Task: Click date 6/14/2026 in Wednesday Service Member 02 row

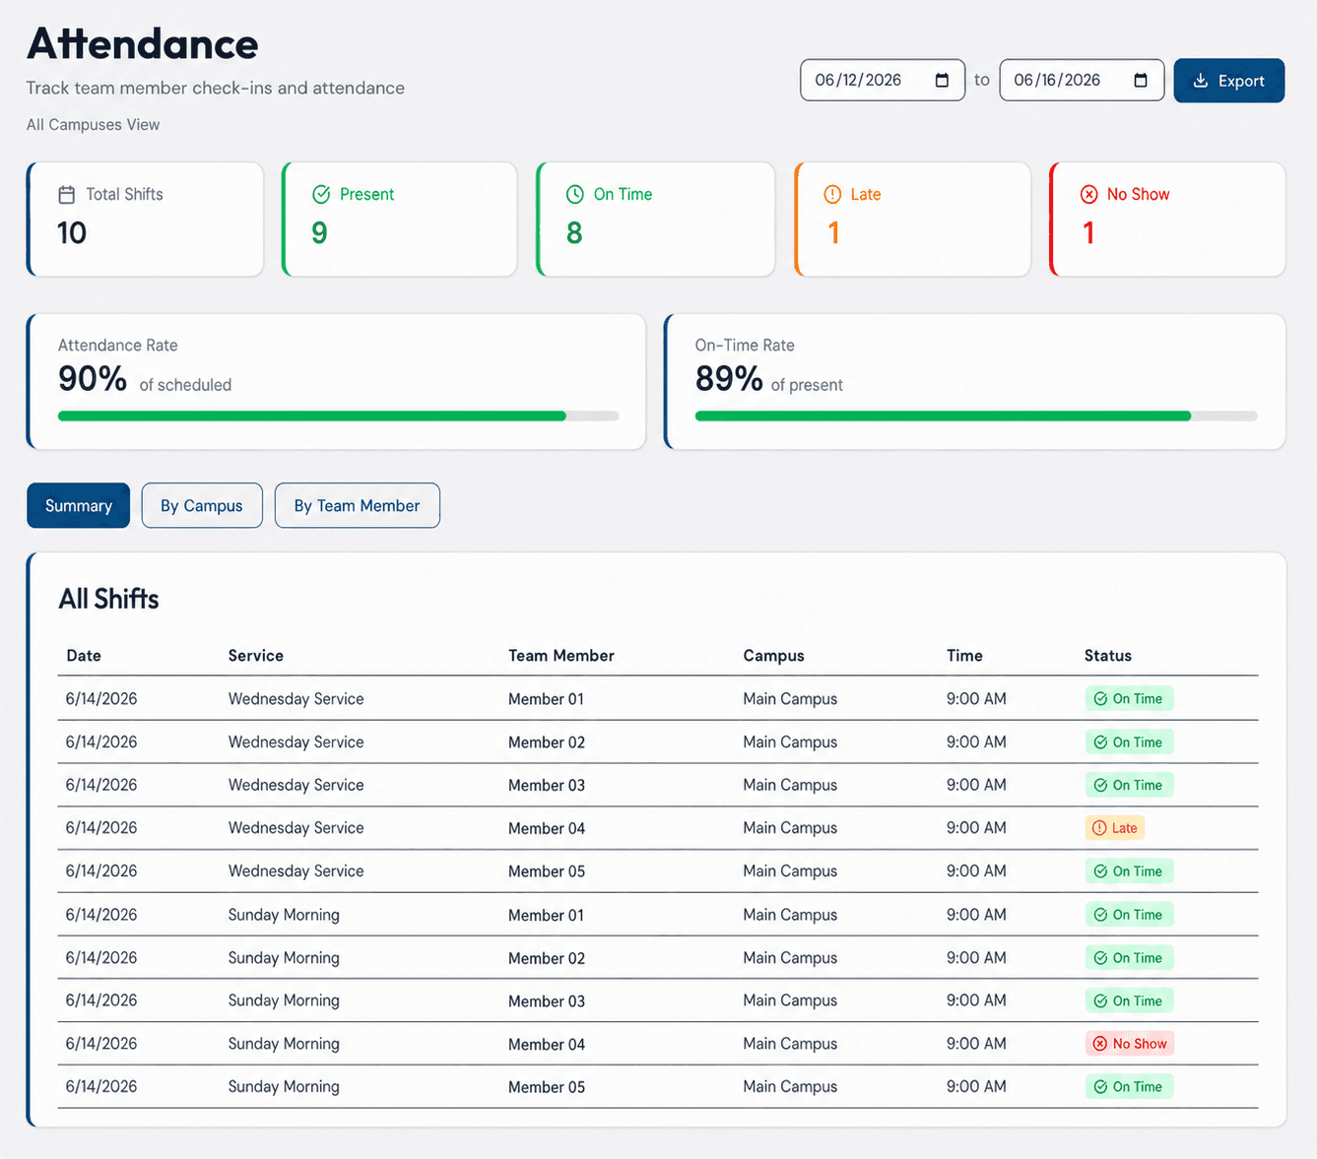Action: (101, 742)
